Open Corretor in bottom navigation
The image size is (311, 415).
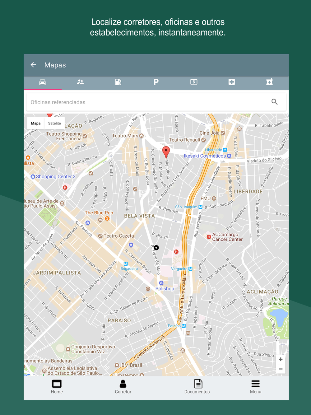123,387
